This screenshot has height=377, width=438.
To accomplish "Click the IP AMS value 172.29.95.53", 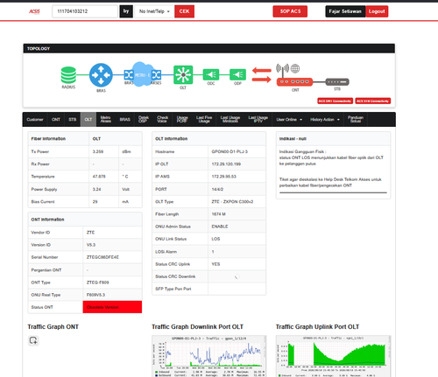I will click(x=223, y=177).
